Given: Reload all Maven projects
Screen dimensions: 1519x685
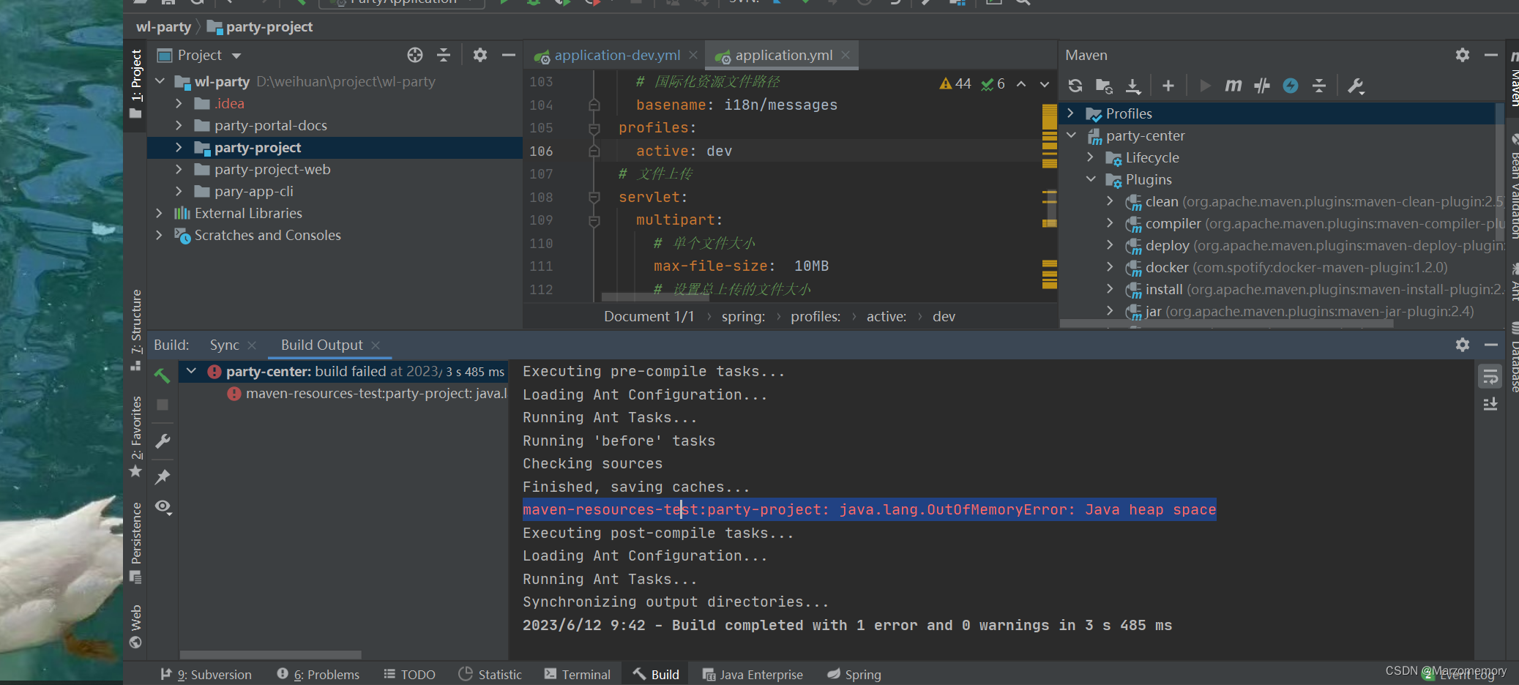Looking at the screenshot, I should (x=1075, y=85).
